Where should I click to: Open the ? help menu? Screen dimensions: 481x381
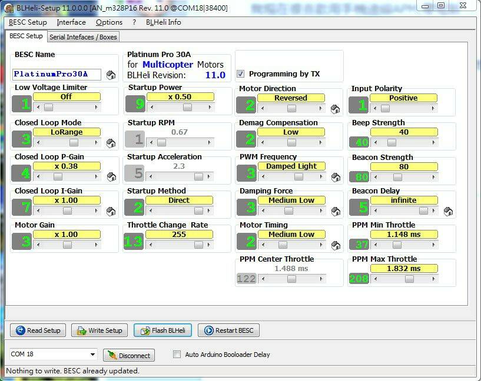[134, 22]
